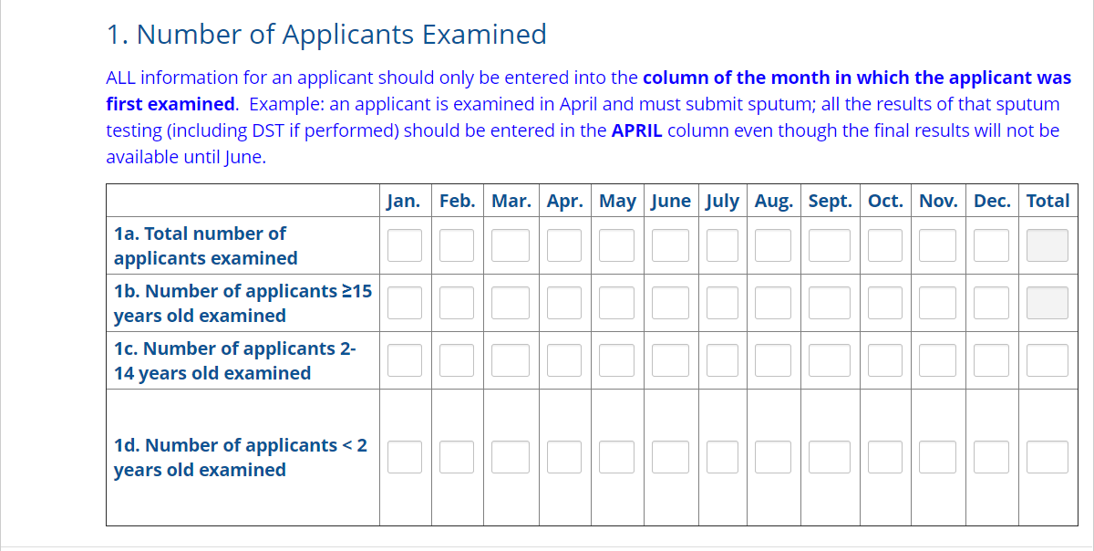Click October field for applicants under 2 years
The height and width of the screenshot is (551, 1094).
(885, 457)
